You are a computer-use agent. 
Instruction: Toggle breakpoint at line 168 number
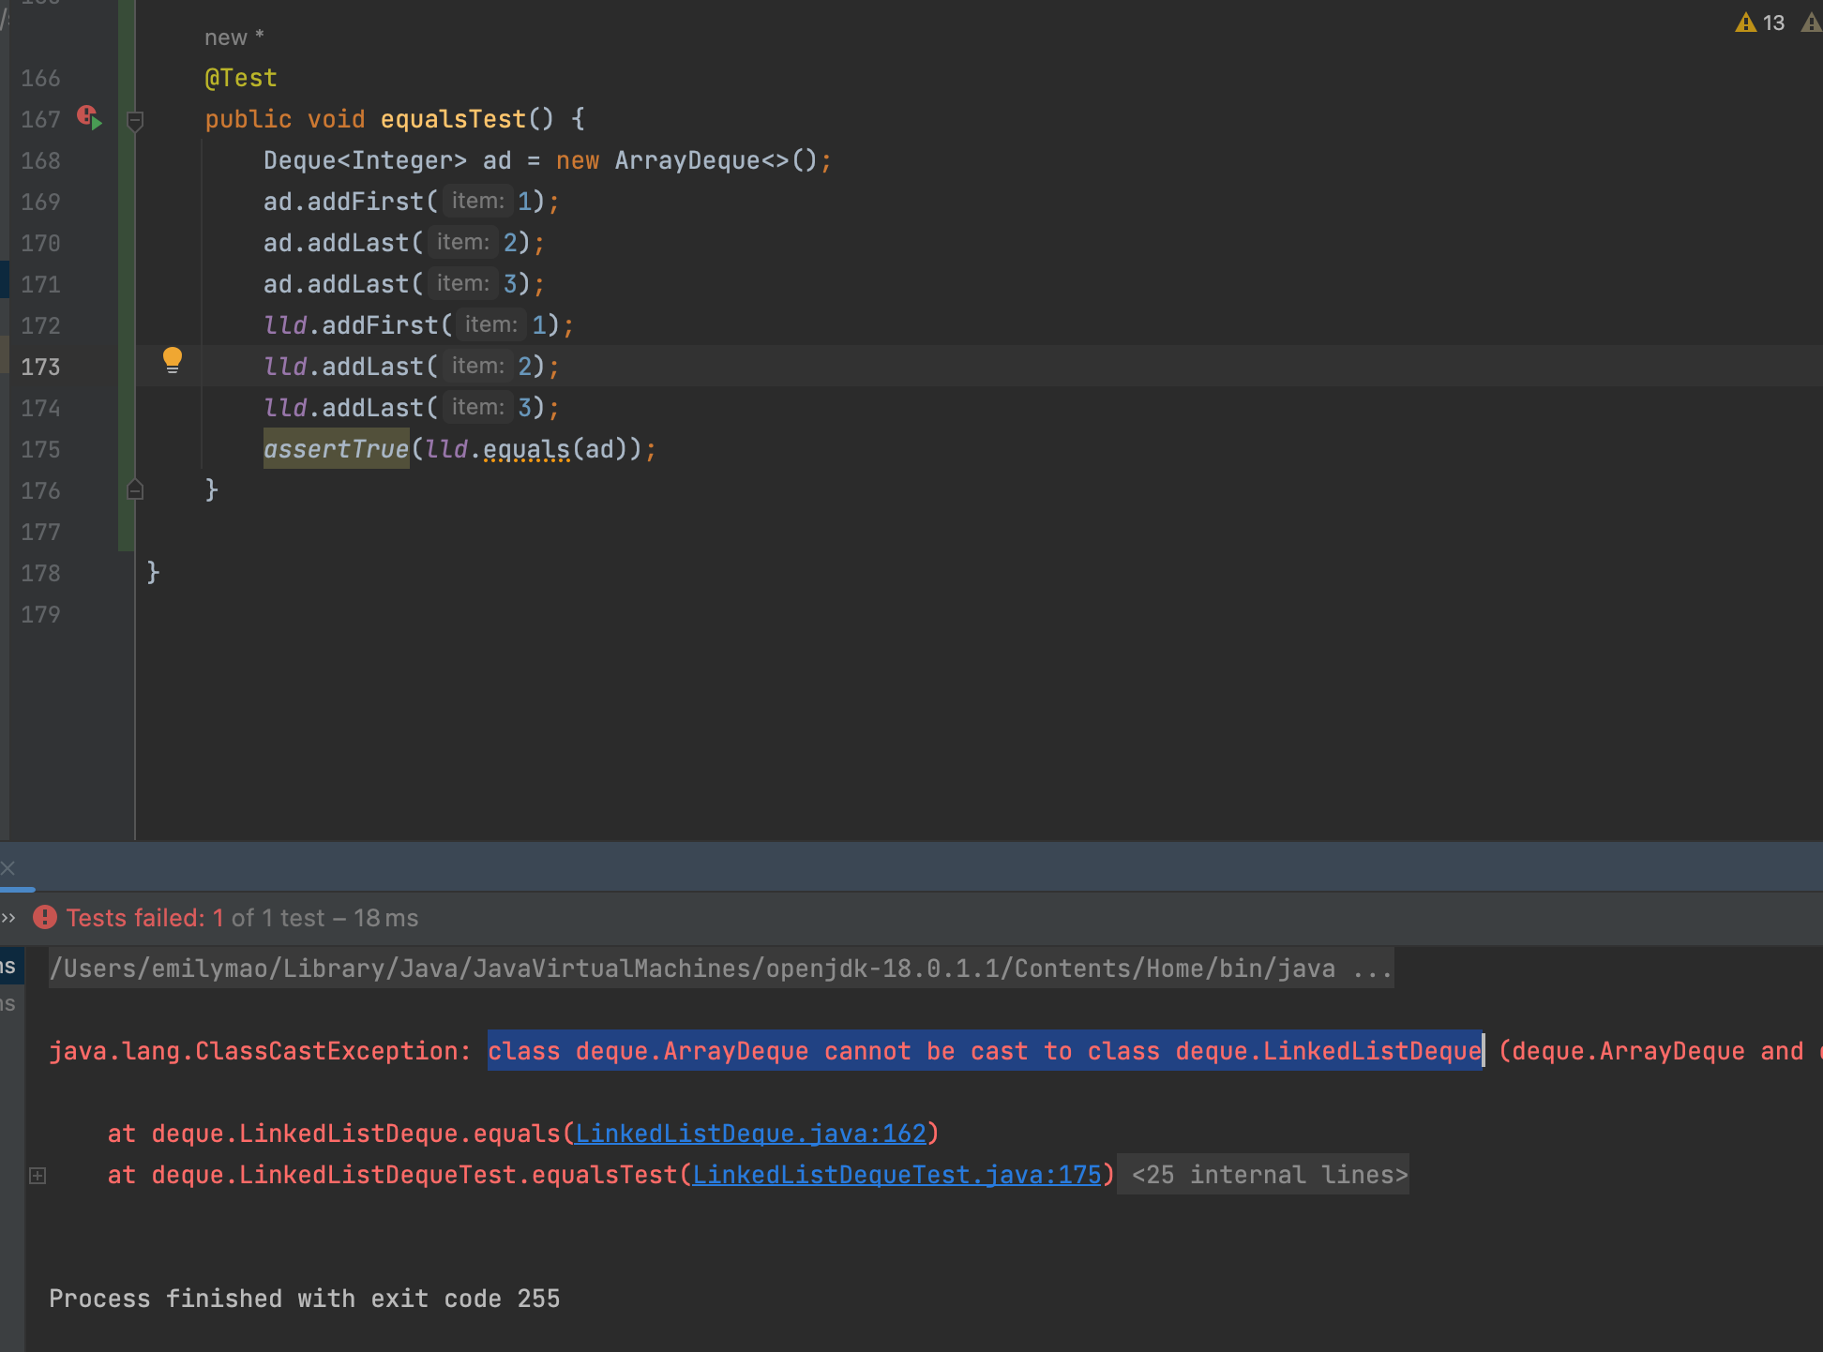click(x=40, y=160)
